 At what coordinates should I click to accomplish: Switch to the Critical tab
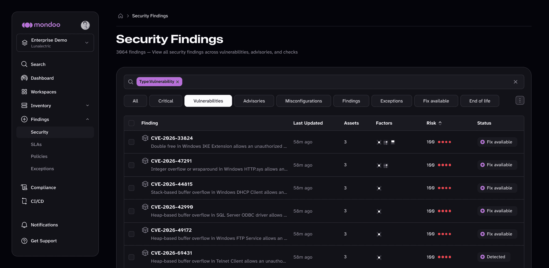166,101
